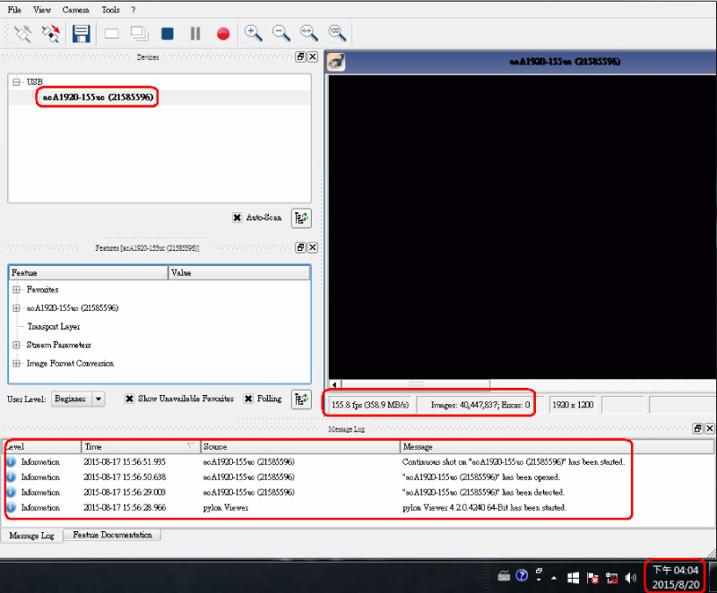
Task: Click the red record button
Action: tap(223, 34)
